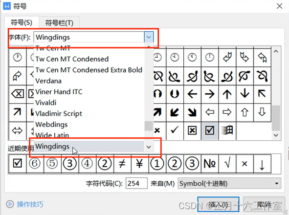The height and width of the screenshot is (215, 289).
Task: Click the 取消 cancel button
Action: tap(264, 204)
